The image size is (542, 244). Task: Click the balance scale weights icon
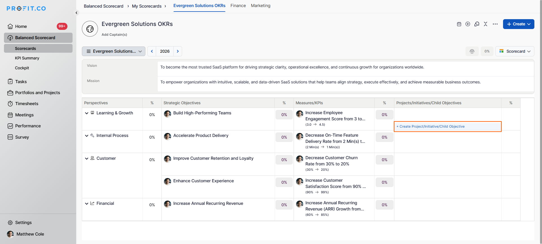point(472,51)
